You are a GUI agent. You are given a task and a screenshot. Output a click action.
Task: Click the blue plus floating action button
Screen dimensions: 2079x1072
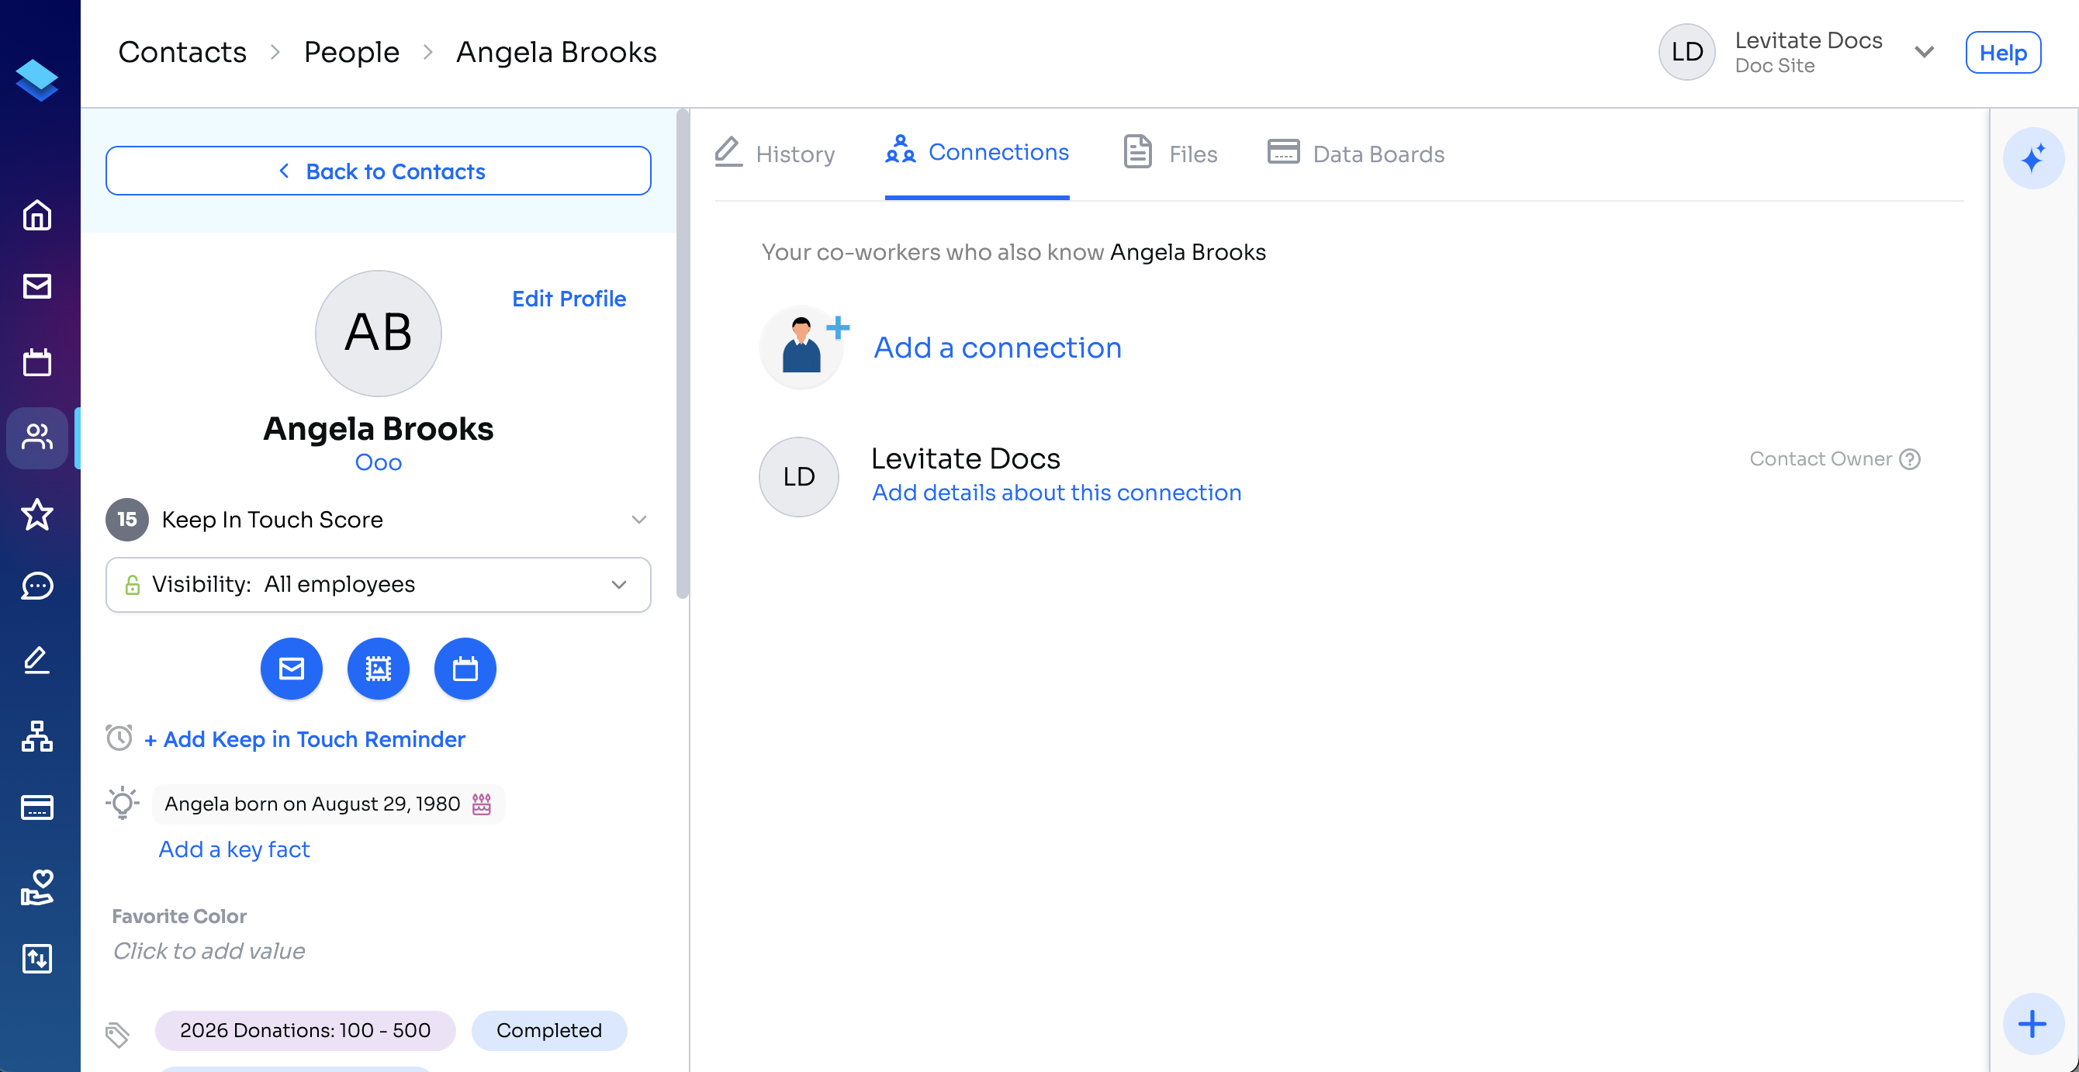pyautogui.click(x=2033, y=1024)
